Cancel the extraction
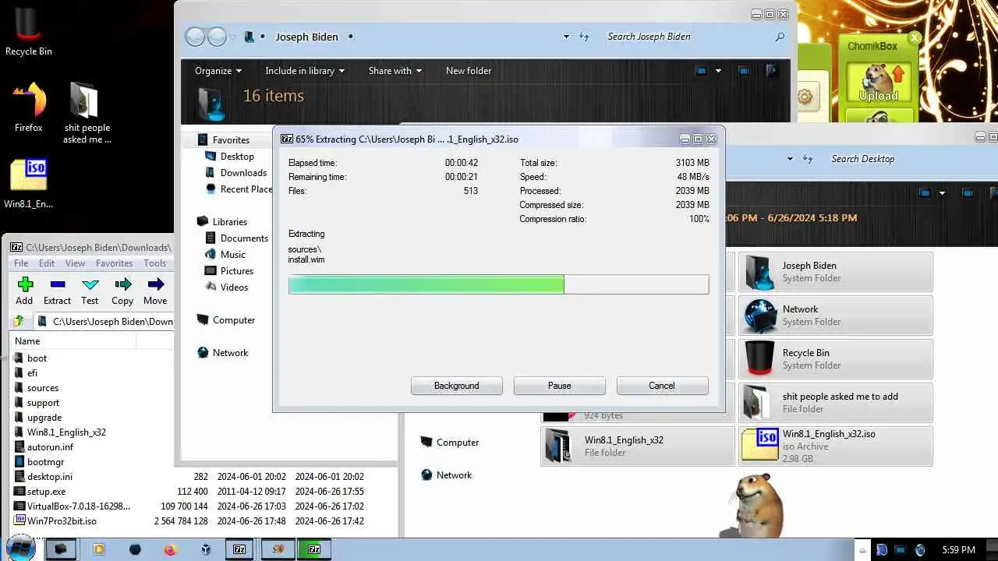This screenshot has width=998, height=561. click(x=662, y=386)
